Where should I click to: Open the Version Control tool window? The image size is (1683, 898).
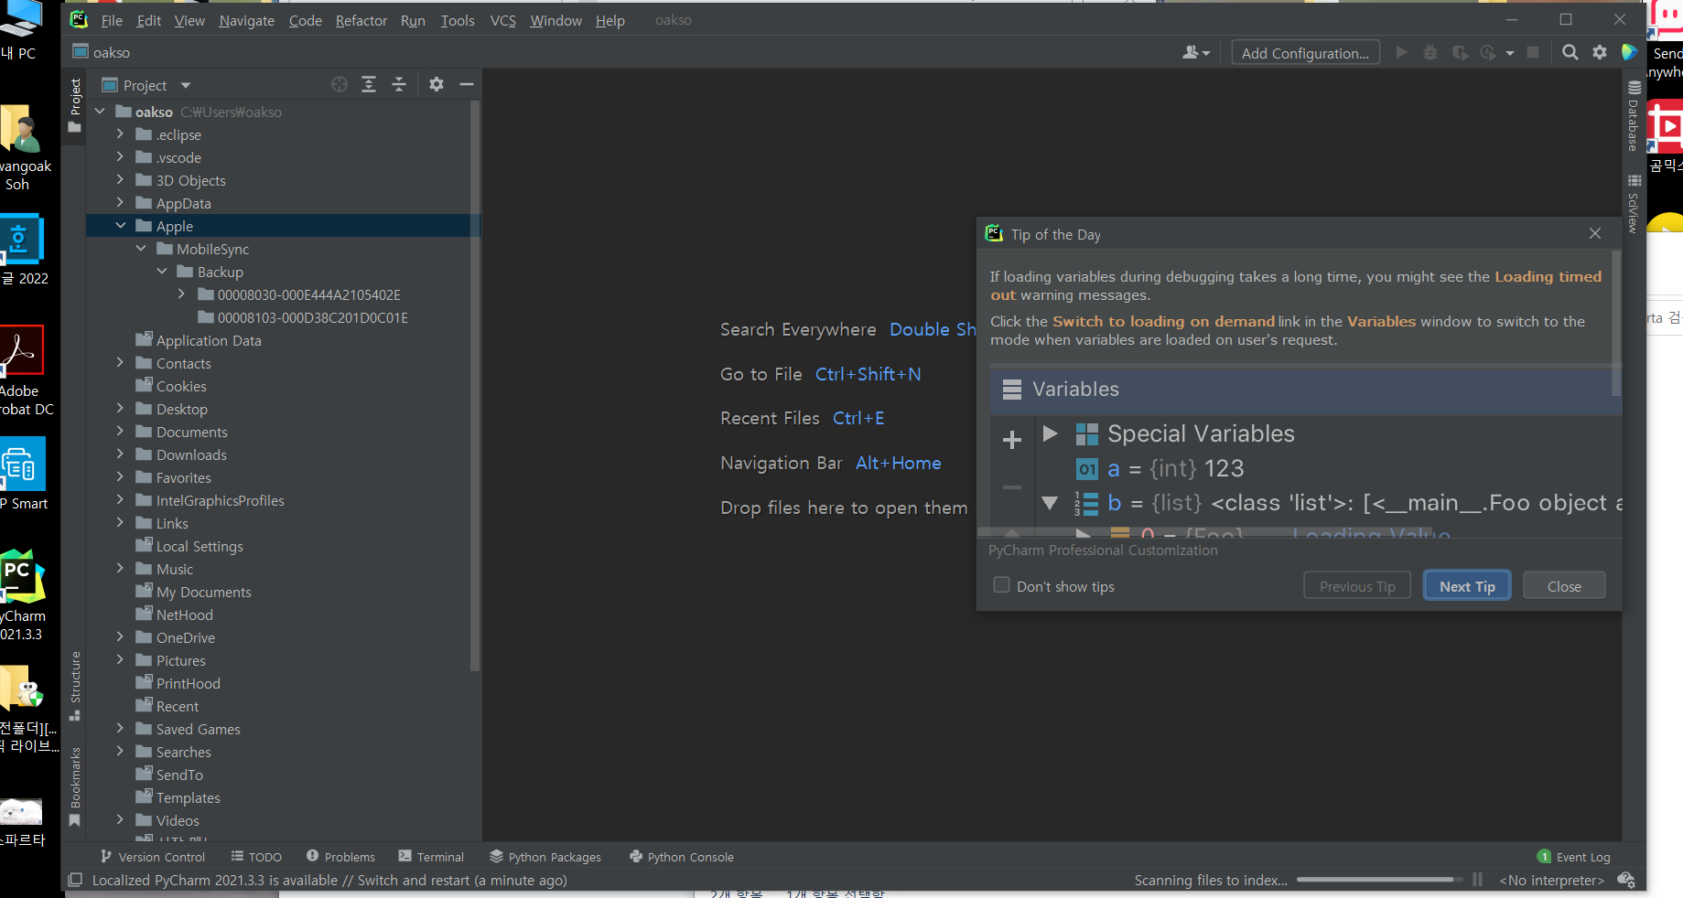pyautogui.click(x=153, y=857)
